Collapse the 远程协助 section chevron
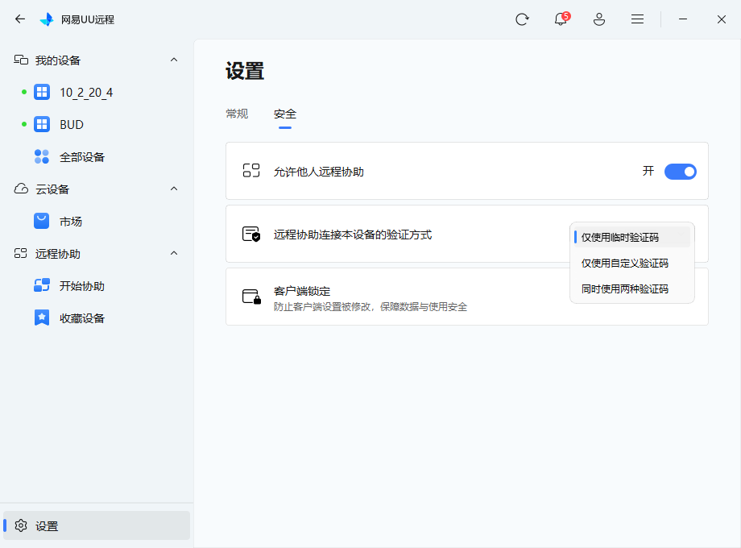Viewport: 741px width, 548px height. point(174,254)
